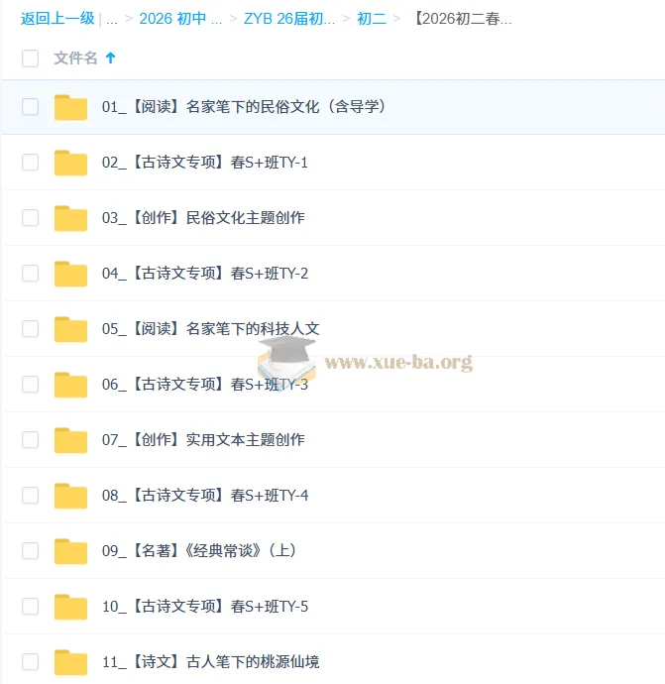Image resolution: width=665 pixels, height=684 pixels.
Task: Tick the select-all checkbox in header
Action: [x=30, y=58]
